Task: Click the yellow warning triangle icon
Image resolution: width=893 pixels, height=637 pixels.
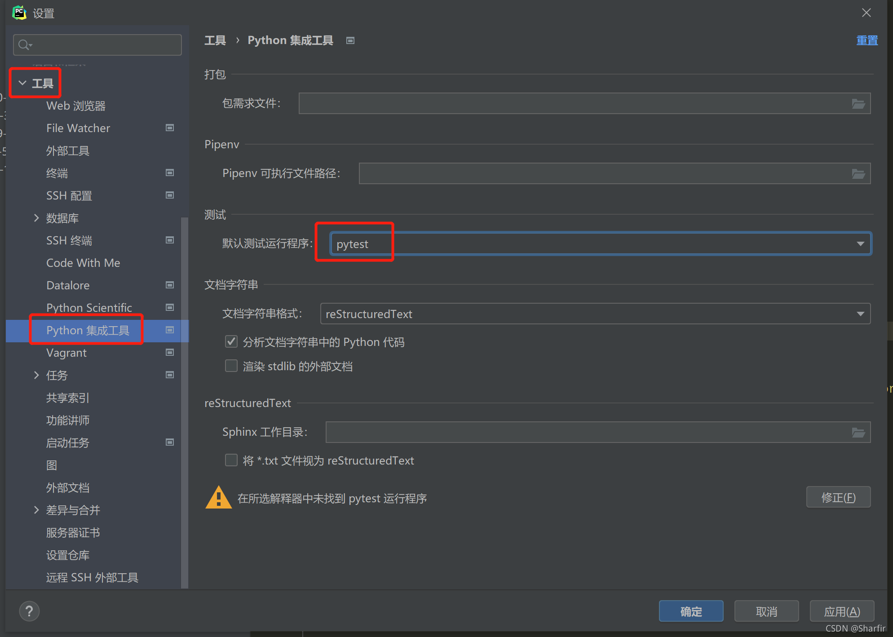Action: point(218,498)
